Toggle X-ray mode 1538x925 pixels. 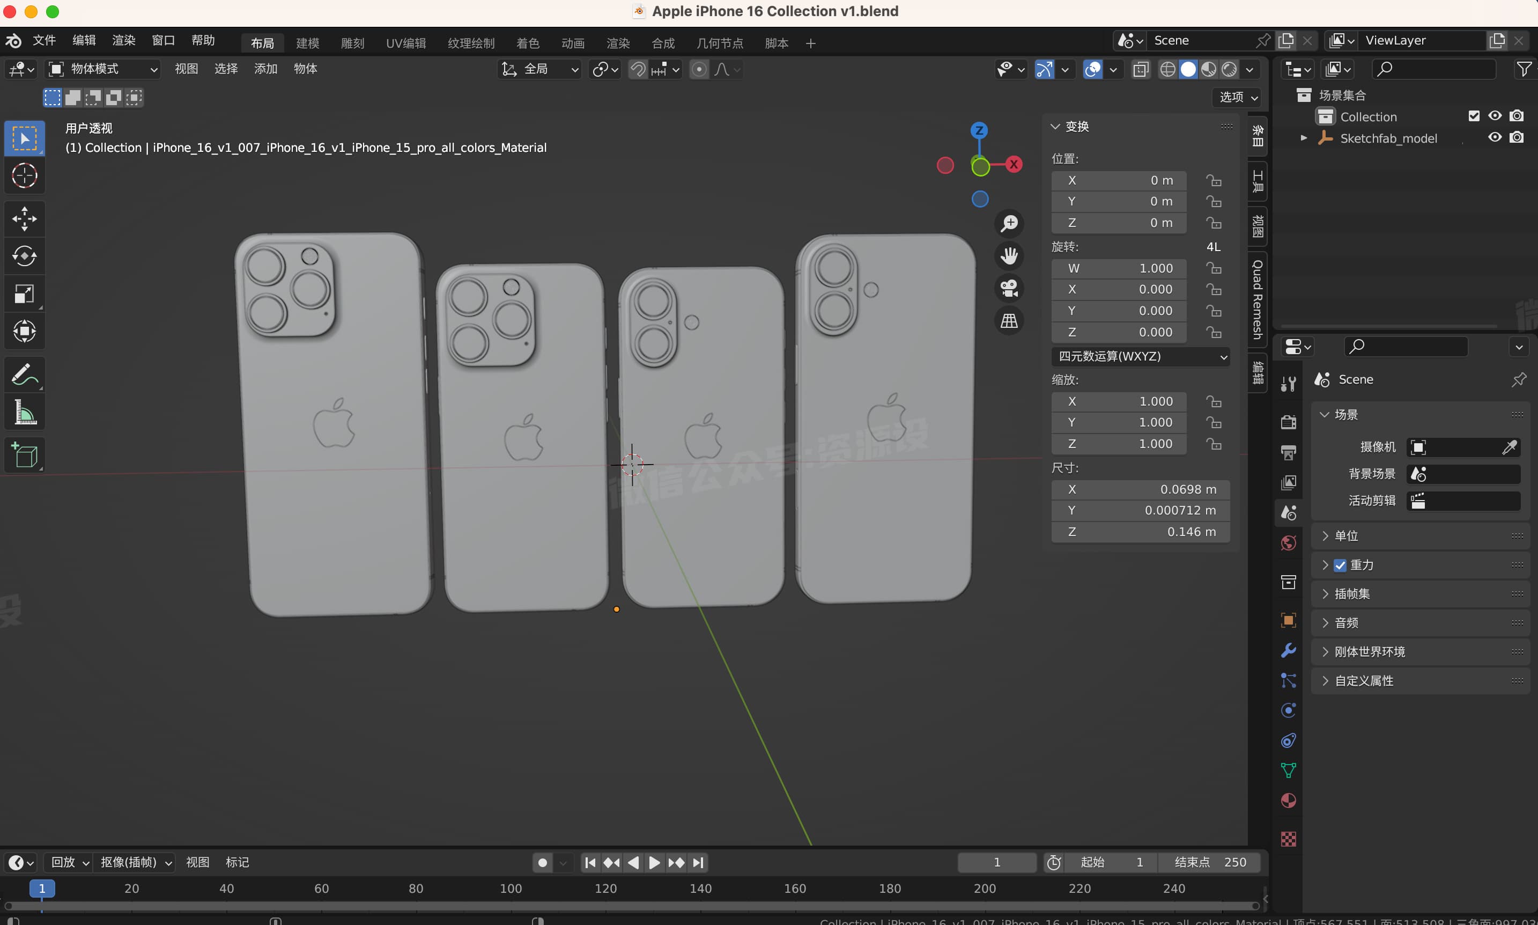[x=1141, y=69]
